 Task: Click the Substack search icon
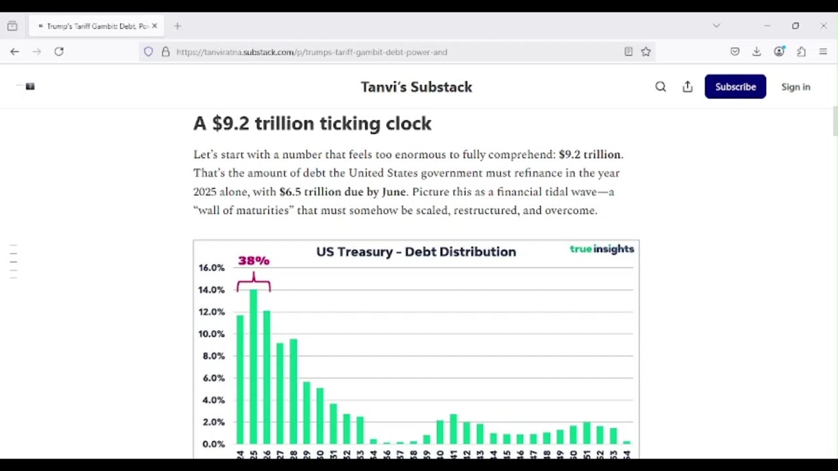(661, 87)
